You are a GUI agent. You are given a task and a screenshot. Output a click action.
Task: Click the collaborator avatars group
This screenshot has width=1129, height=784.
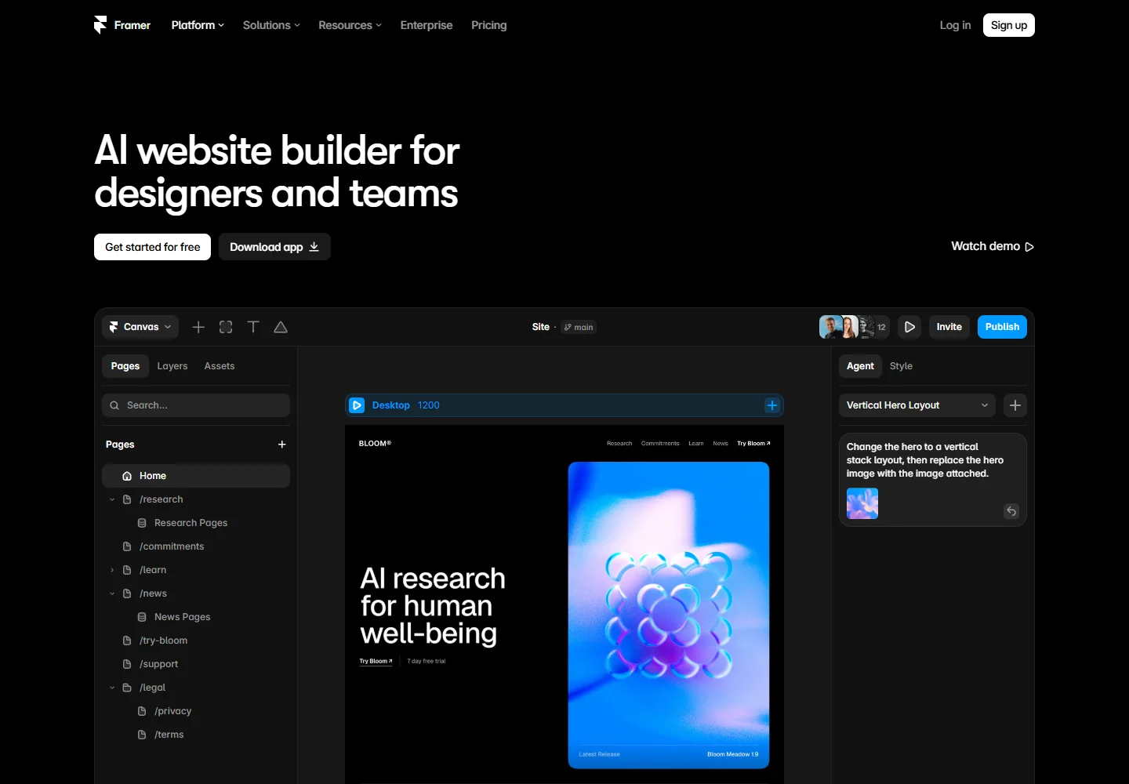[x=855, y=327]
